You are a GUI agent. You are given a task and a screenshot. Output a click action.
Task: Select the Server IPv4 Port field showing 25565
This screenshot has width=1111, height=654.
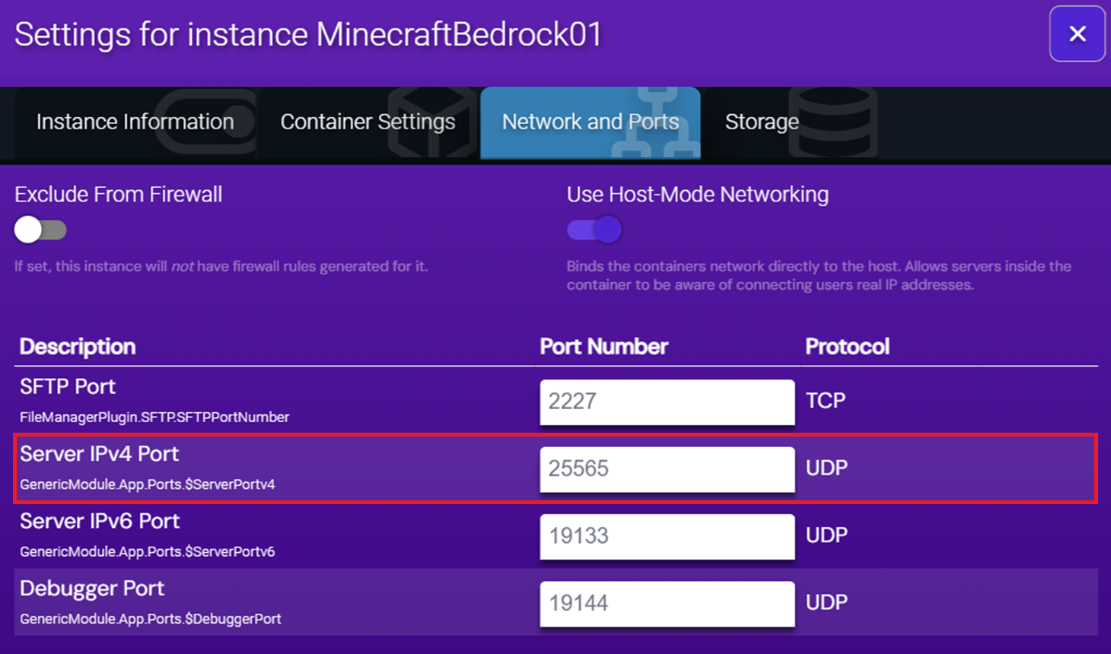click(x=667, y=469)
